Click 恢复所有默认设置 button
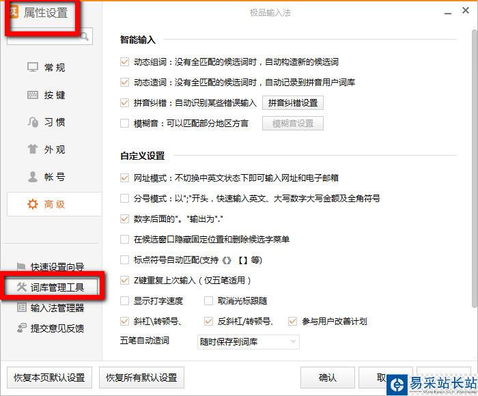This screenshot has height=396, width=478. (141, 378)
